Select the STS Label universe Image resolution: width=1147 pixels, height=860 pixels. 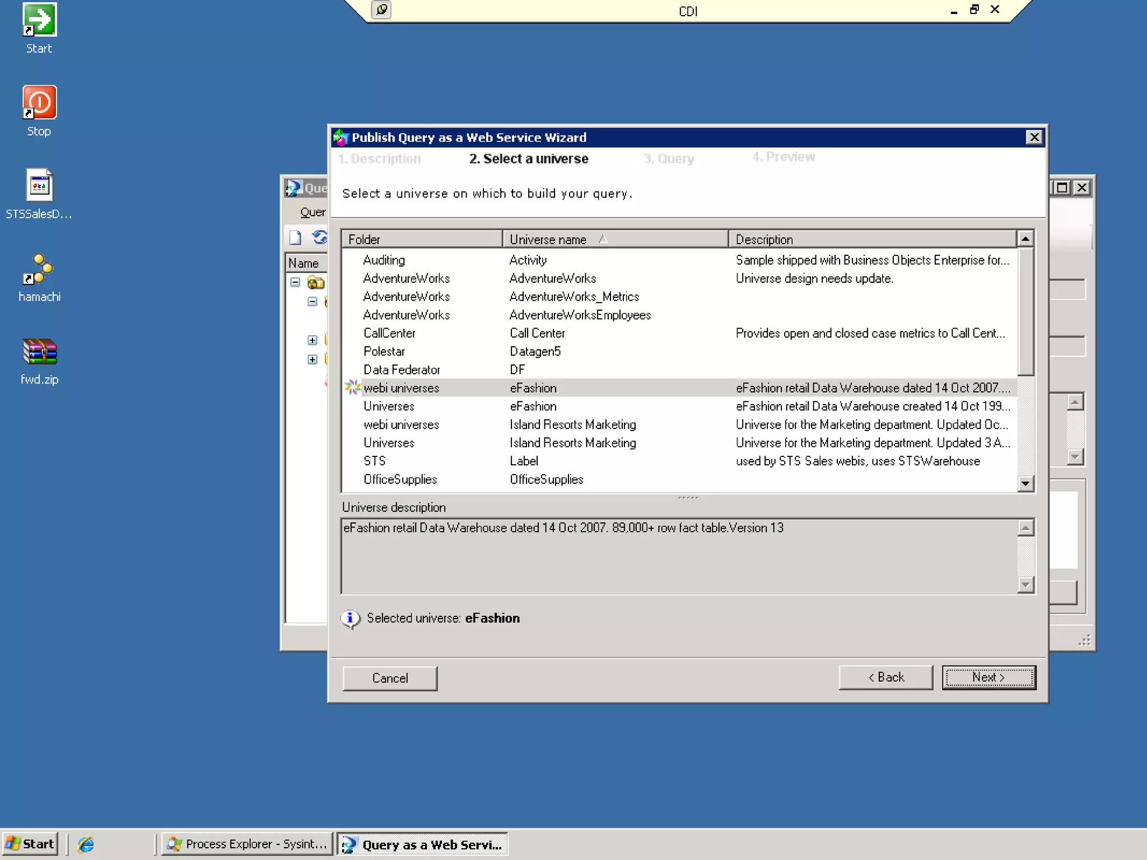coord(679,461)
